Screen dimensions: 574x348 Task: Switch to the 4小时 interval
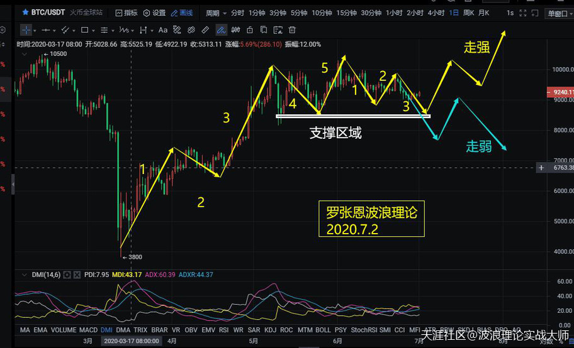point(436,13)
